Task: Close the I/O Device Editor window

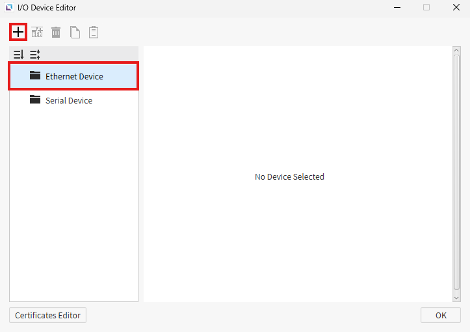Action: pos(456,8)
